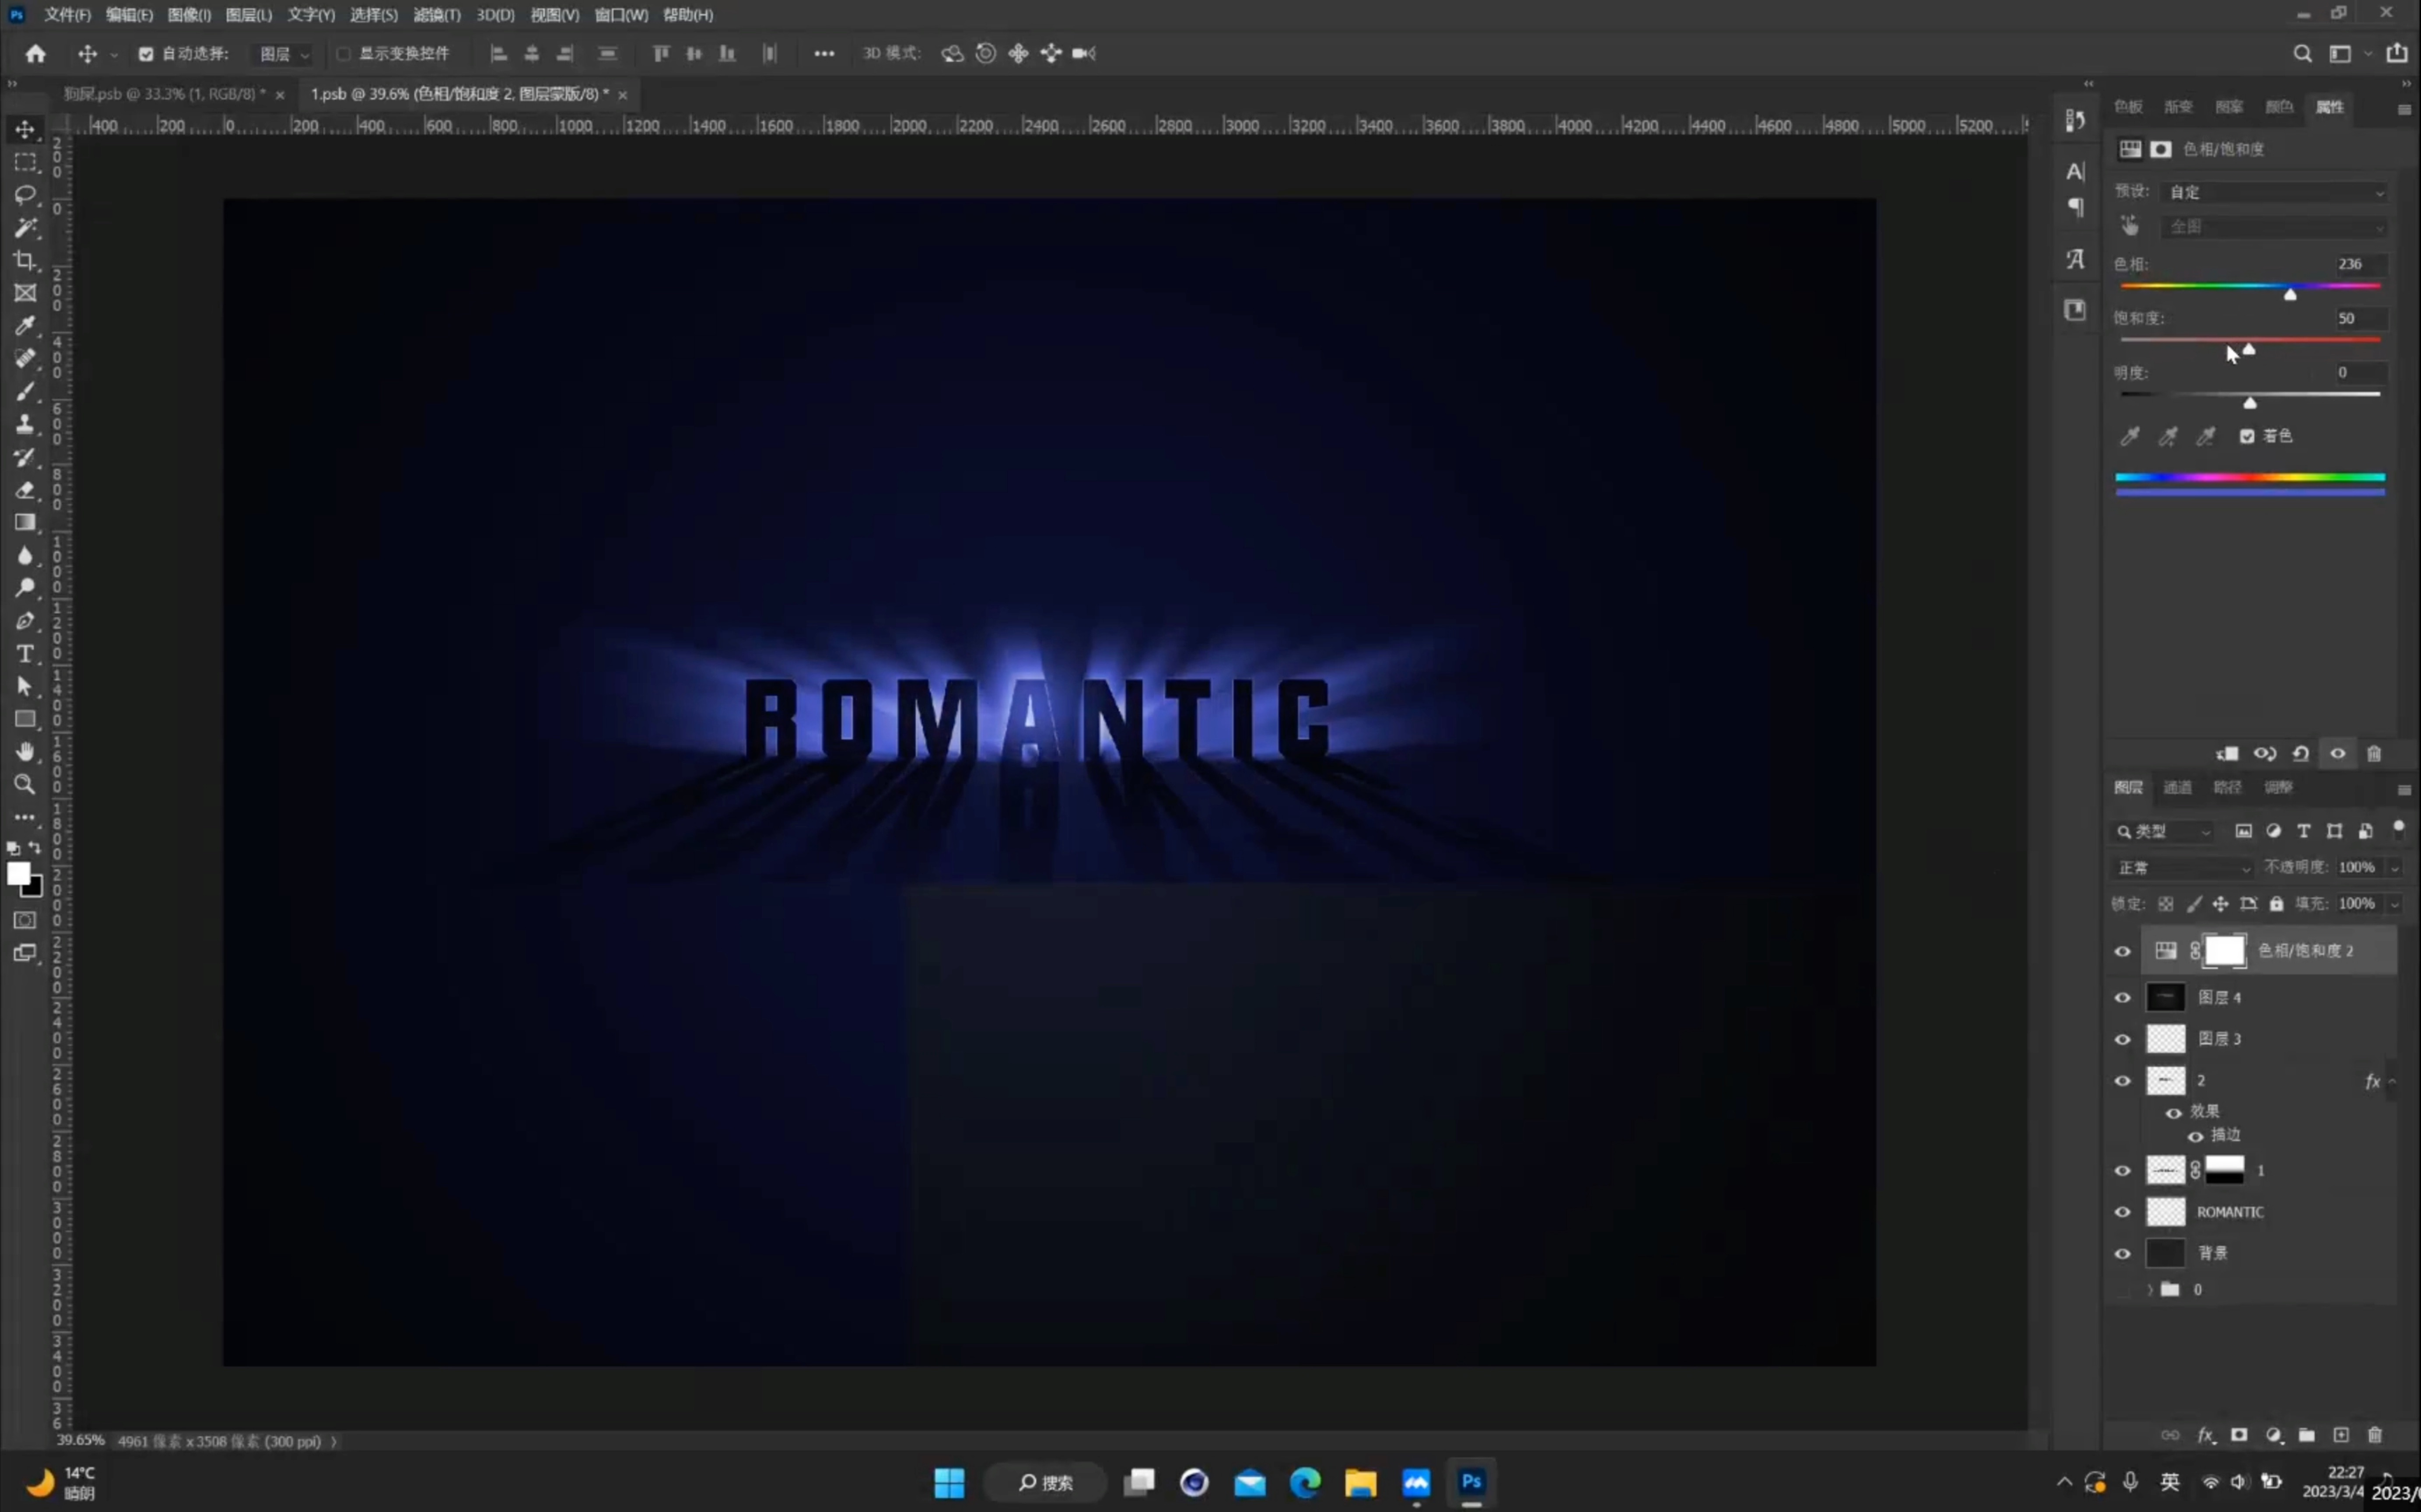
Task: Select the Blur tool
Action: (25, 556)
